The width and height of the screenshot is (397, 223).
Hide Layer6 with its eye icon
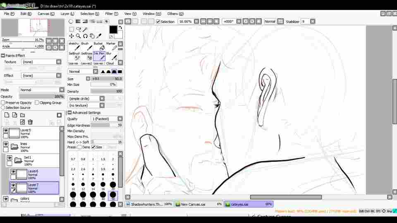(13, 171)
